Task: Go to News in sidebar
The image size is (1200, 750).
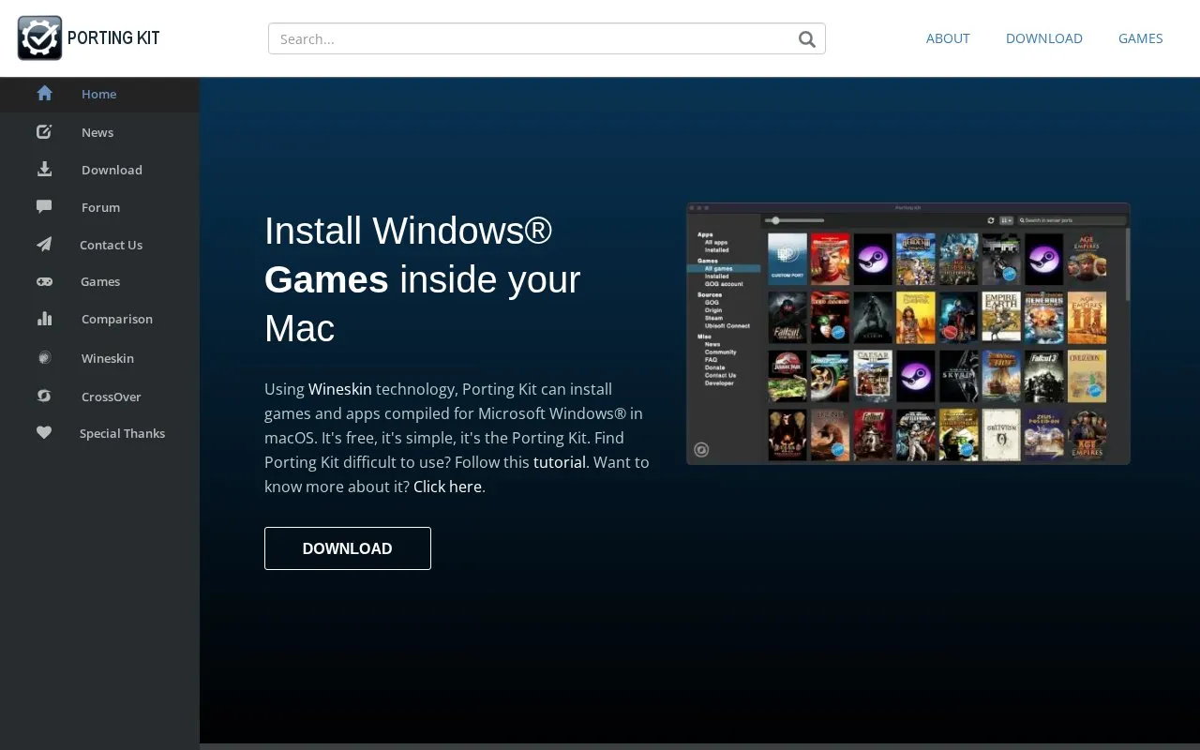Action: 97,132
